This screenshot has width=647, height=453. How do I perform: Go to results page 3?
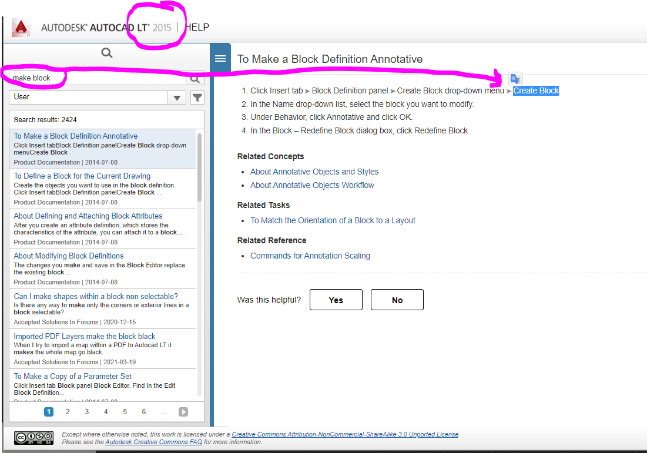point(86,412)
